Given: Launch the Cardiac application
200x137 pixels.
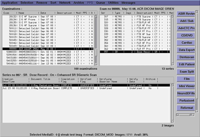Looking at the screenshot, I should tap(187, 43).
